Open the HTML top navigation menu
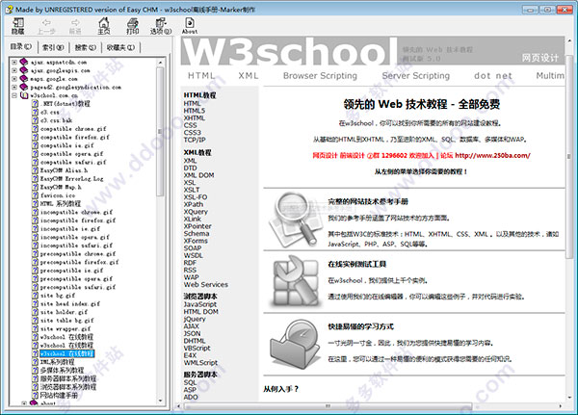Image resolution: width=578 pixels, height=415 pixels. [201, 76]
